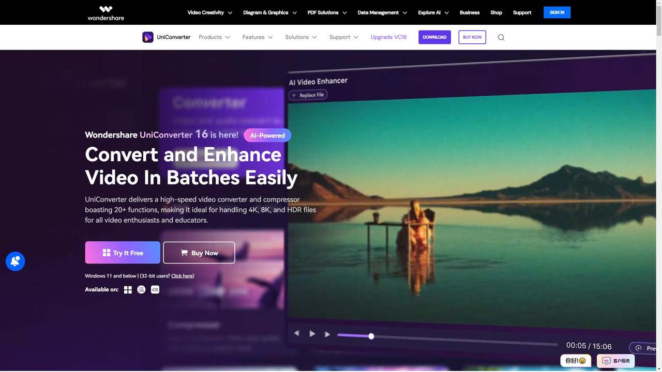Click the Upgrade VC16 link
Viewport: 662px width, 372px height.
pos(389,37)
